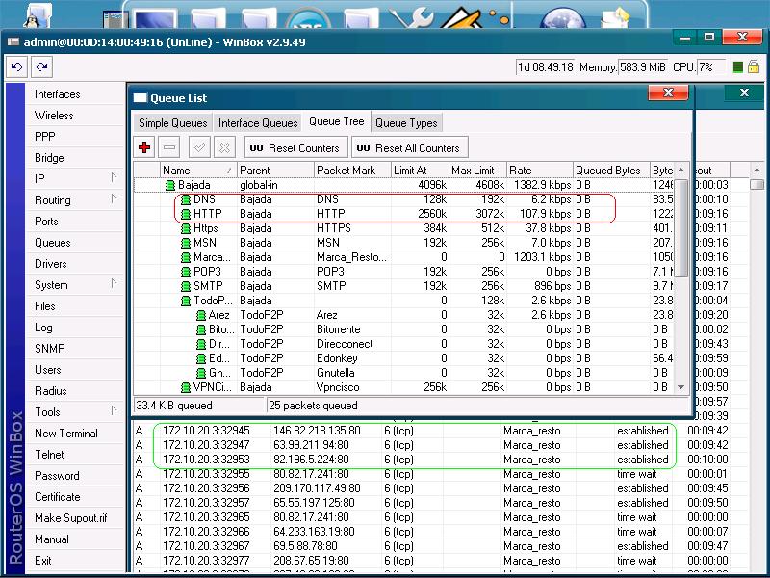The width and height of the screenshot is (770, 578).
Task: Select the Https queue icon
Action: pyautogui.click(x=186, y=228)
